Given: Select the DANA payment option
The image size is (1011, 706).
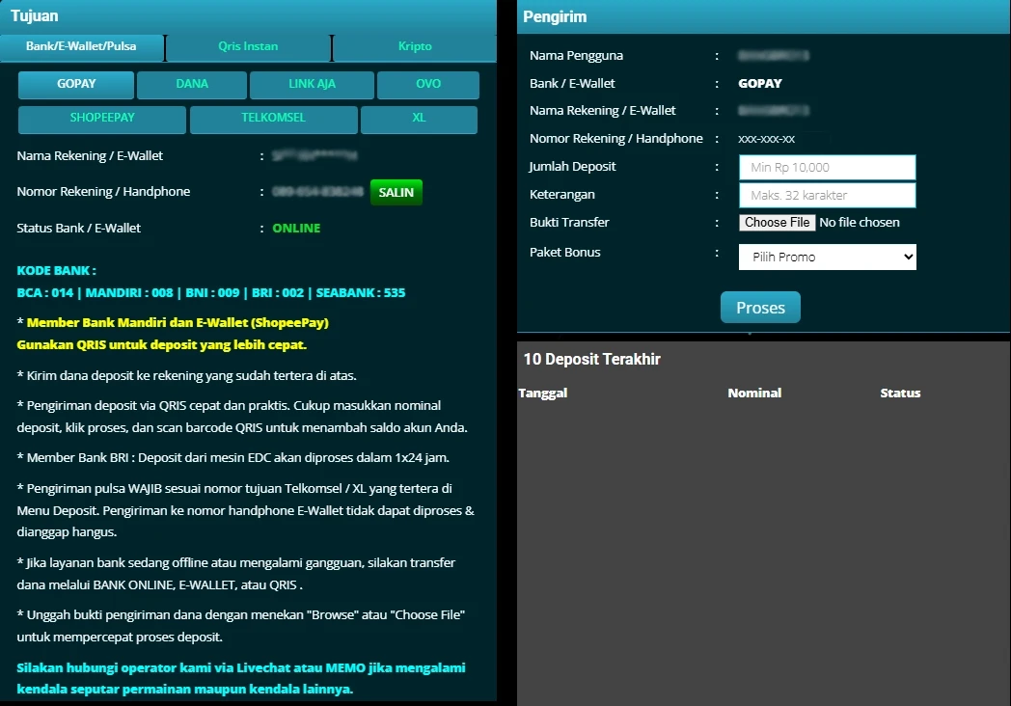Looking at the screenshot, I should [192, 85].
